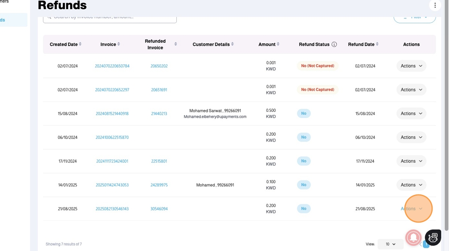Image resolution: width=449 pixels, height=251 pixels.
Task: Sort by Invoice column arrows
Action: click(119, 44)
